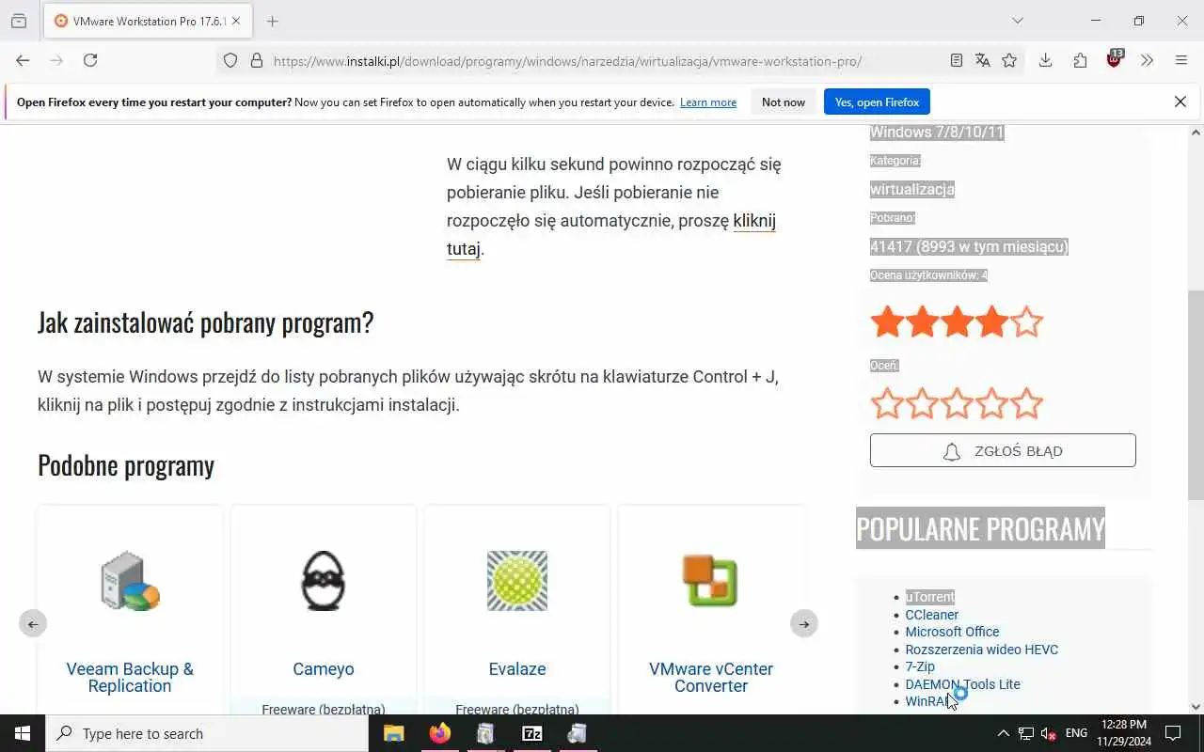Advance similar programs carousel with right arrow
1204x752 pixels.
click(803, 623)
